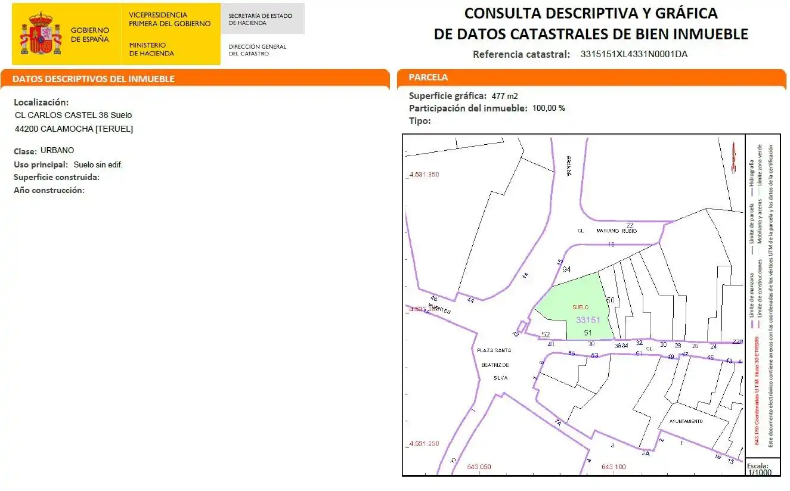Click the 'Superficie construida:' label
The width and height of the screenshot is (790, 491).
click(56, 177)
